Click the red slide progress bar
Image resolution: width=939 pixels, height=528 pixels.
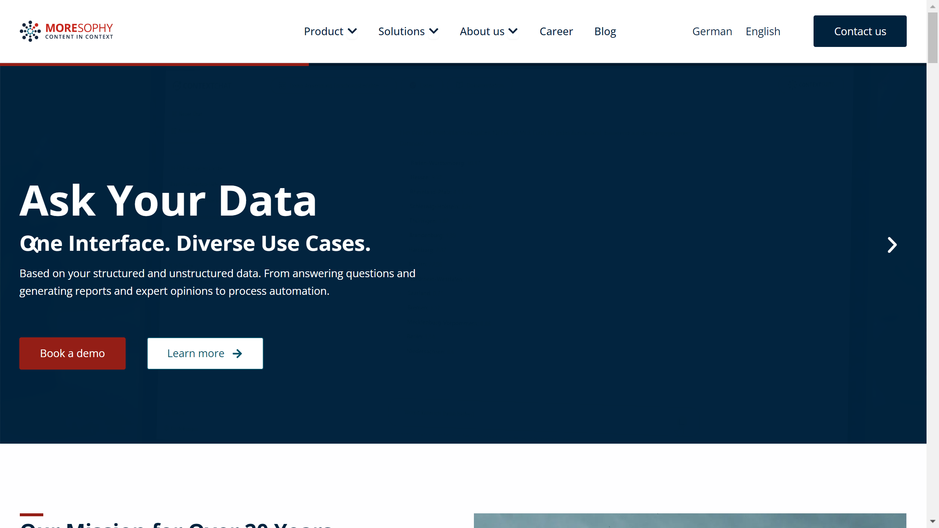(x=154, y=65)
